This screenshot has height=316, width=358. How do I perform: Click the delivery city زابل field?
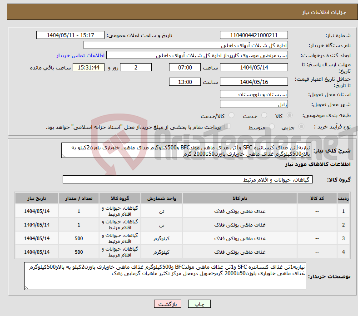[x=254, y=104]
